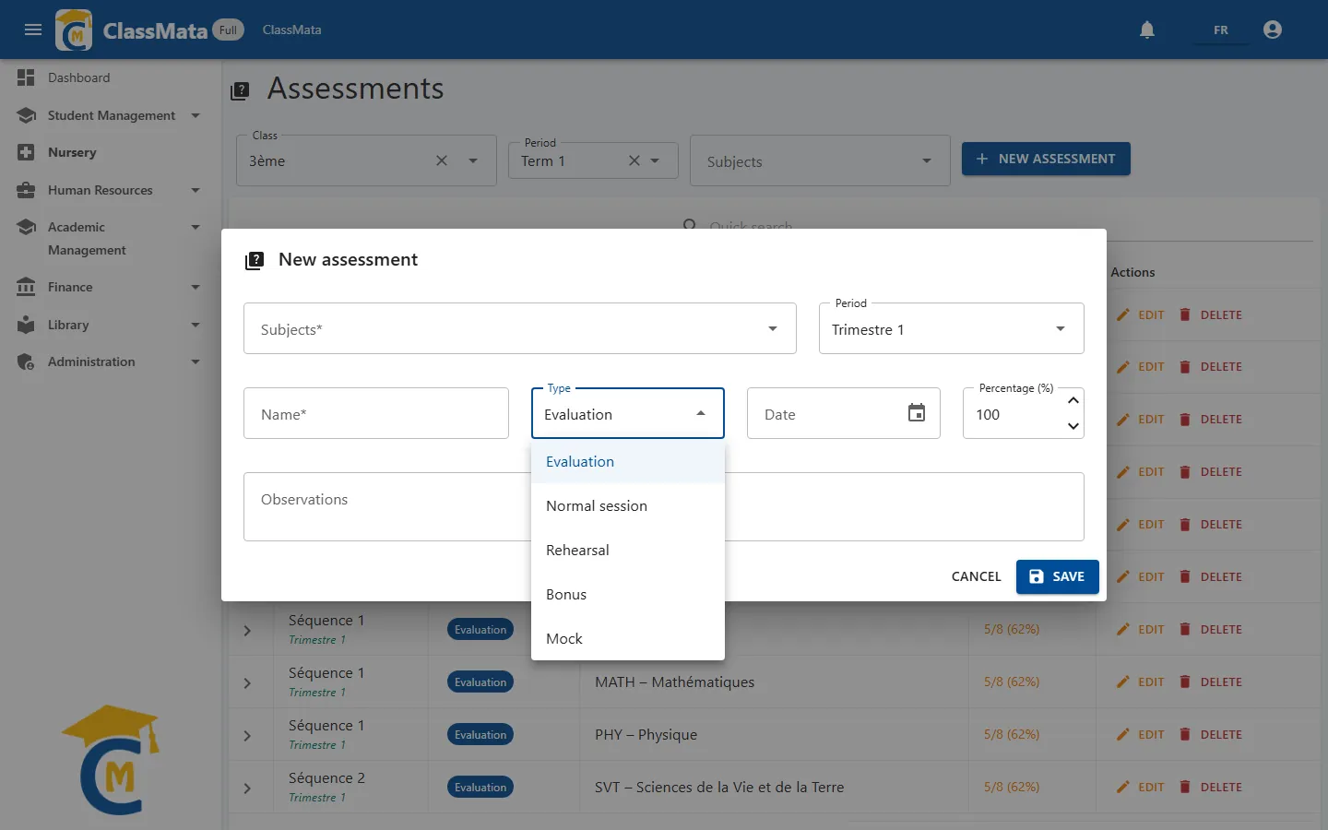Edit the SVT – Sciences assessment
The width and height of the screenshot is (1328, 830).
click(x=1140, y=788)
